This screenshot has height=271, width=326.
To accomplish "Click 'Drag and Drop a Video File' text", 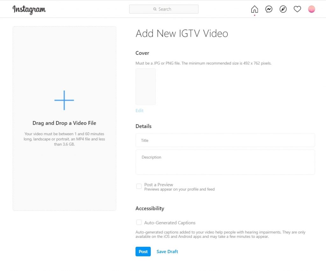I will tap(64, 123).
